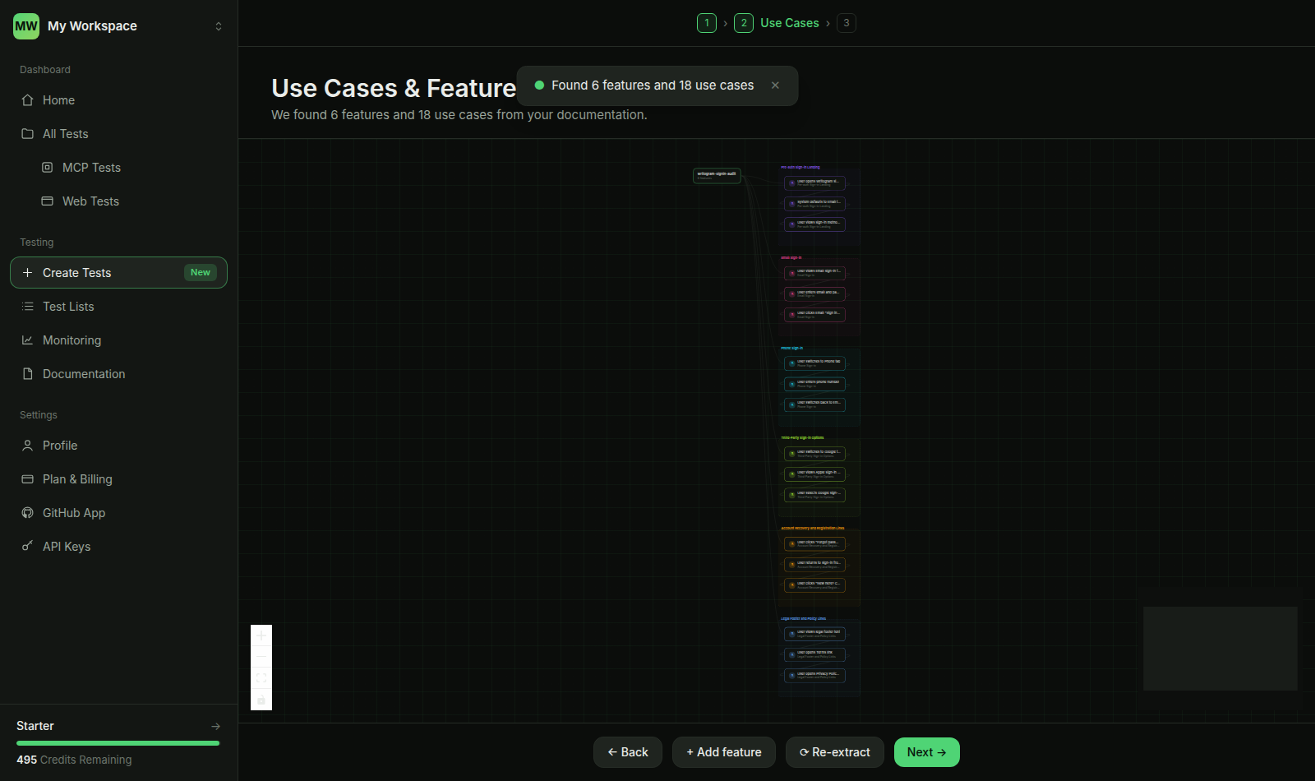Screen dimensions: 1315x781
Task: Click the Monitoring chart icon
Action: point(27,340)
